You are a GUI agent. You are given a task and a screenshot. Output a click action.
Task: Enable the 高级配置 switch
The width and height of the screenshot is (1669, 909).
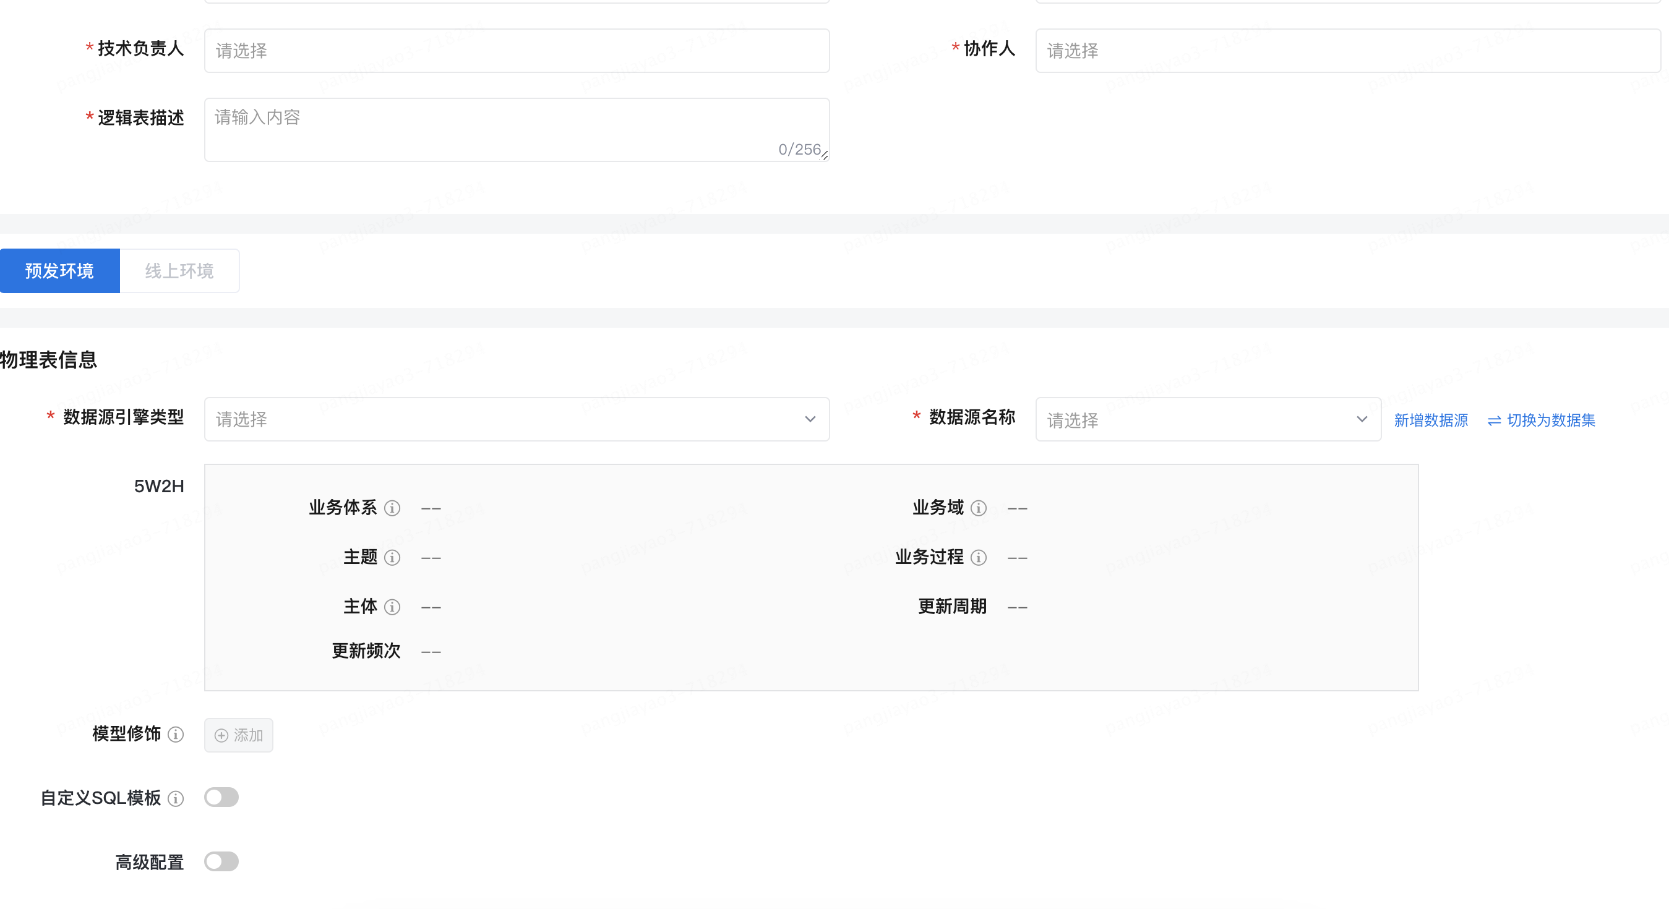coord(221,861)
